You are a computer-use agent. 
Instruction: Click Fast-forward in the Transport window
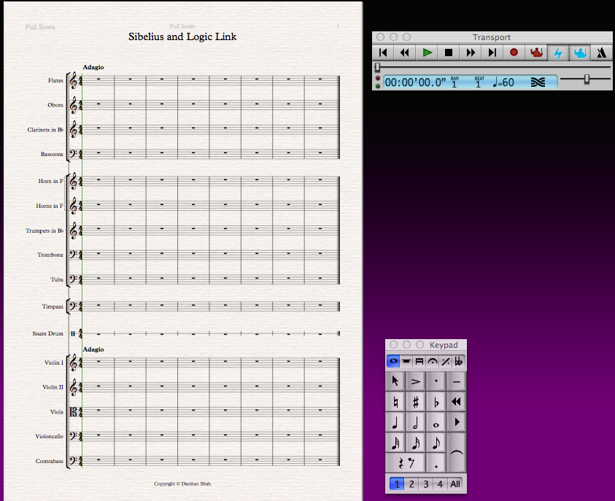point(471,53)
